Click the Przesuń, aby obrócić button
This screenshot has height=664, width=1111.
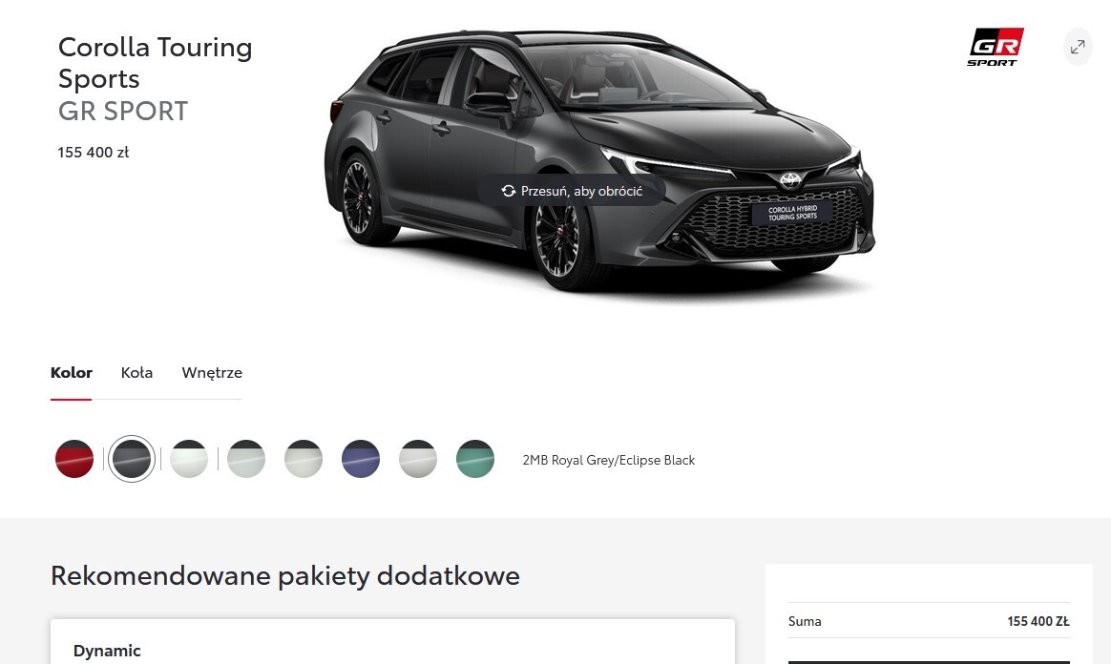(571, 191)
